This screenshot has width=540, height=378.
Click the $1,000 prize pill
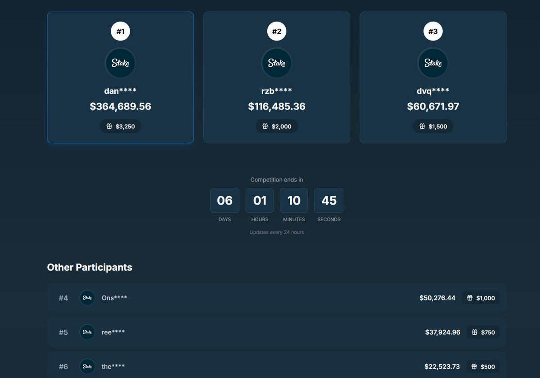coord(481,298)
